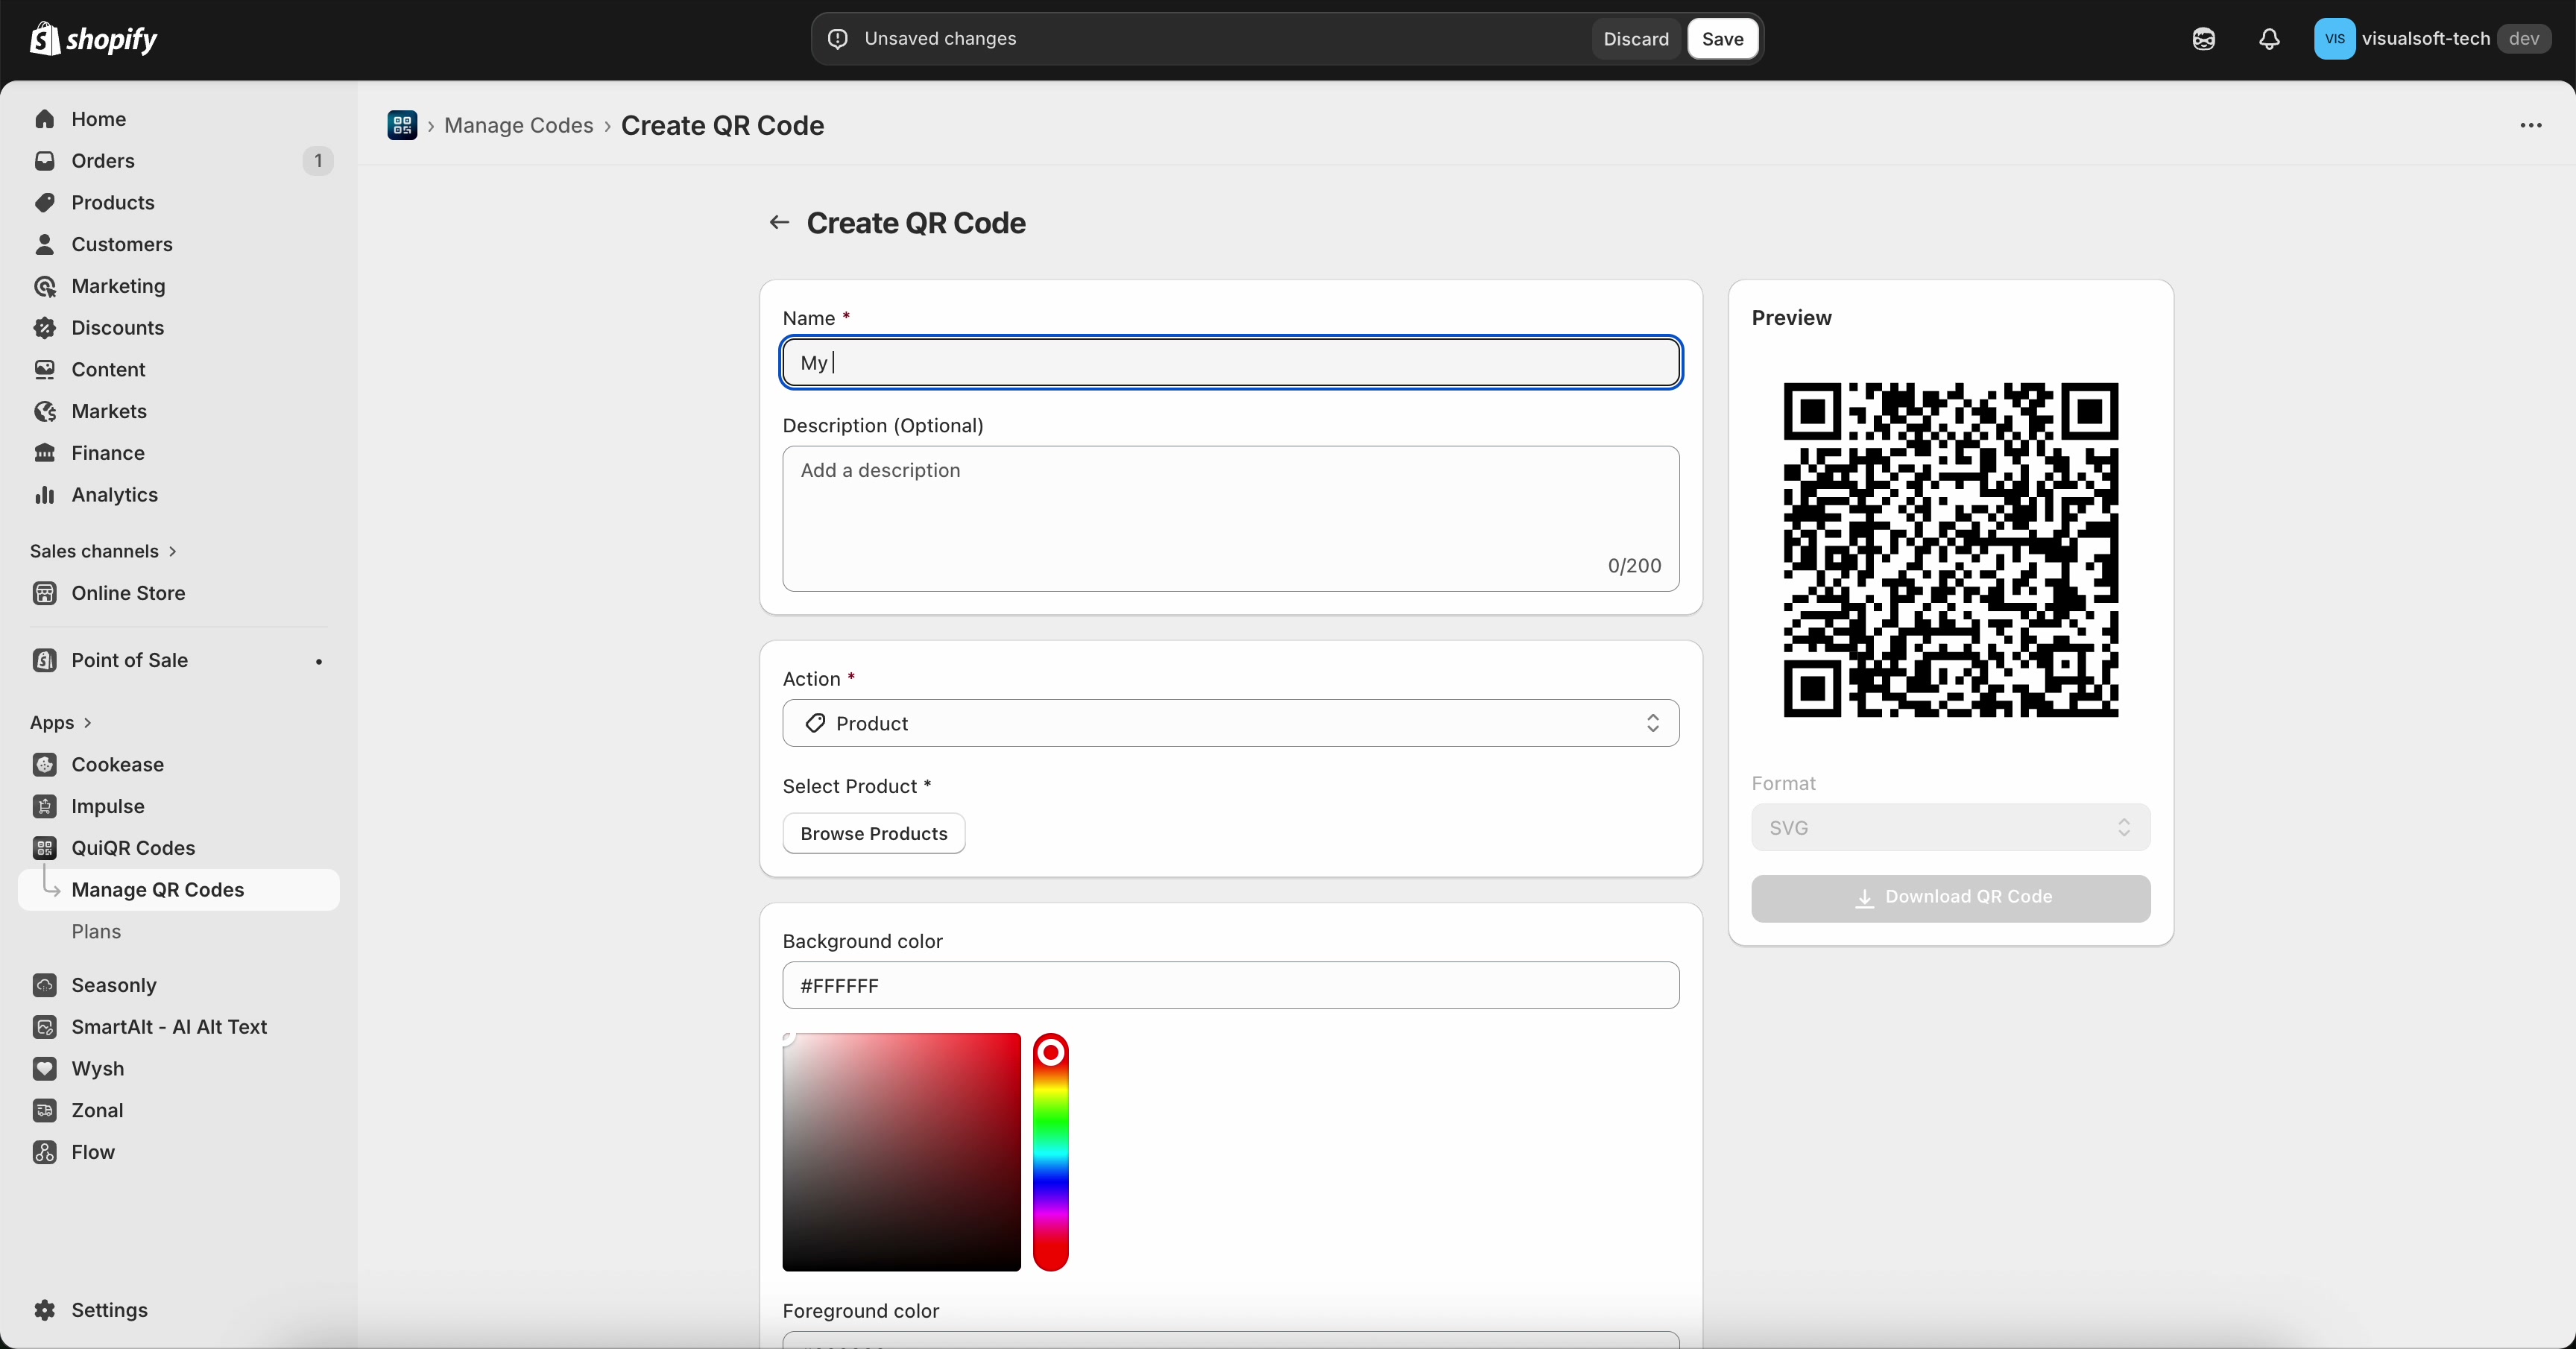Open the notifications bell
The height and width of the screenshot is (1349, 2576).
(2268, 39)
